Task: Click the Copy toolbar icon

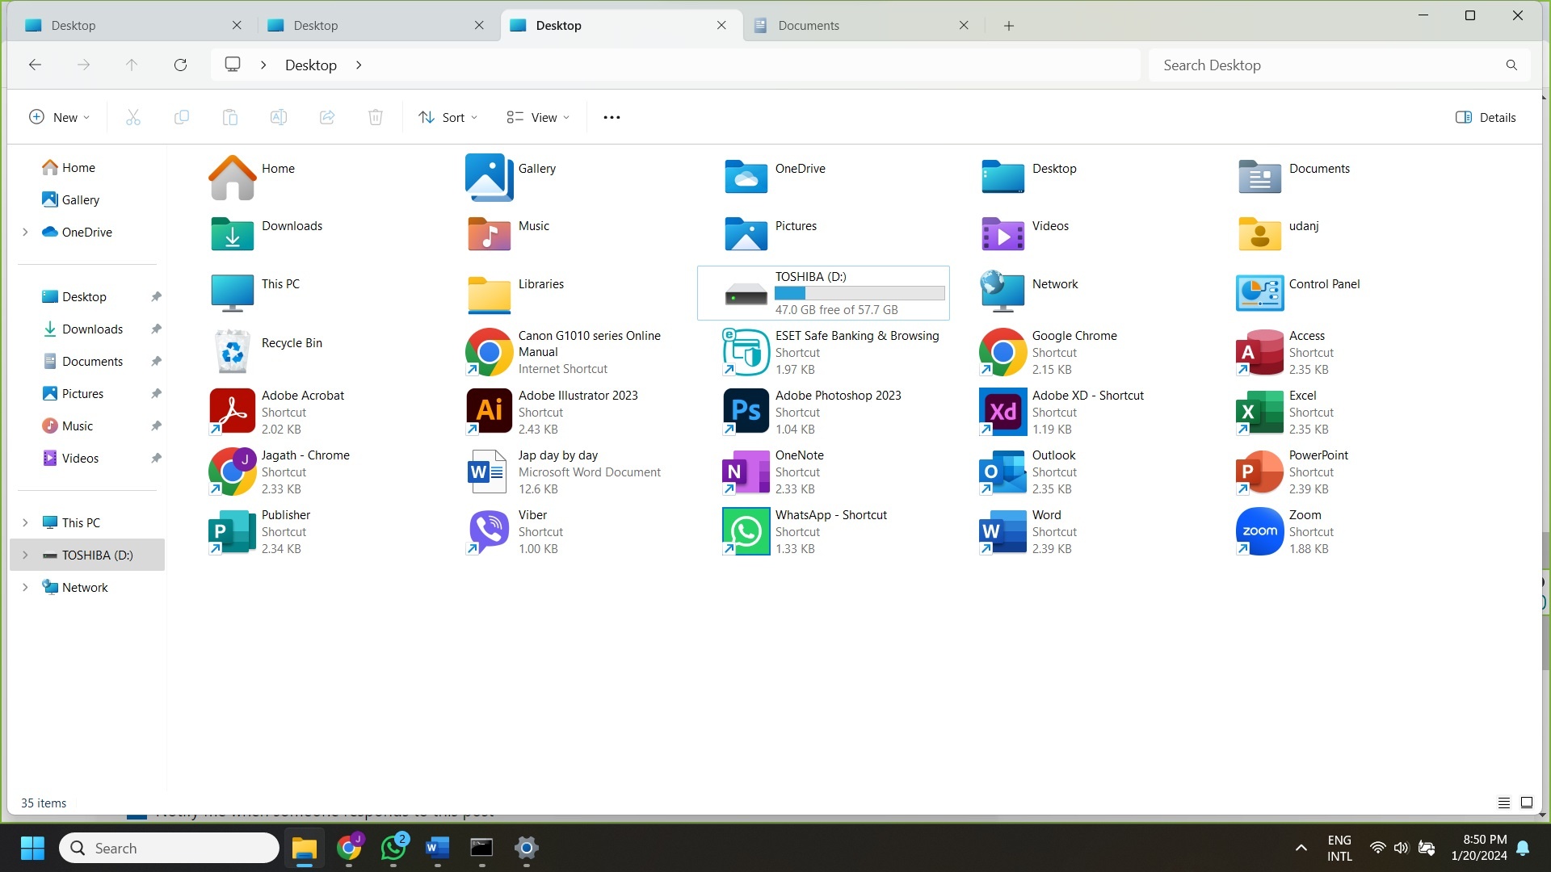Action: (182, 117)
